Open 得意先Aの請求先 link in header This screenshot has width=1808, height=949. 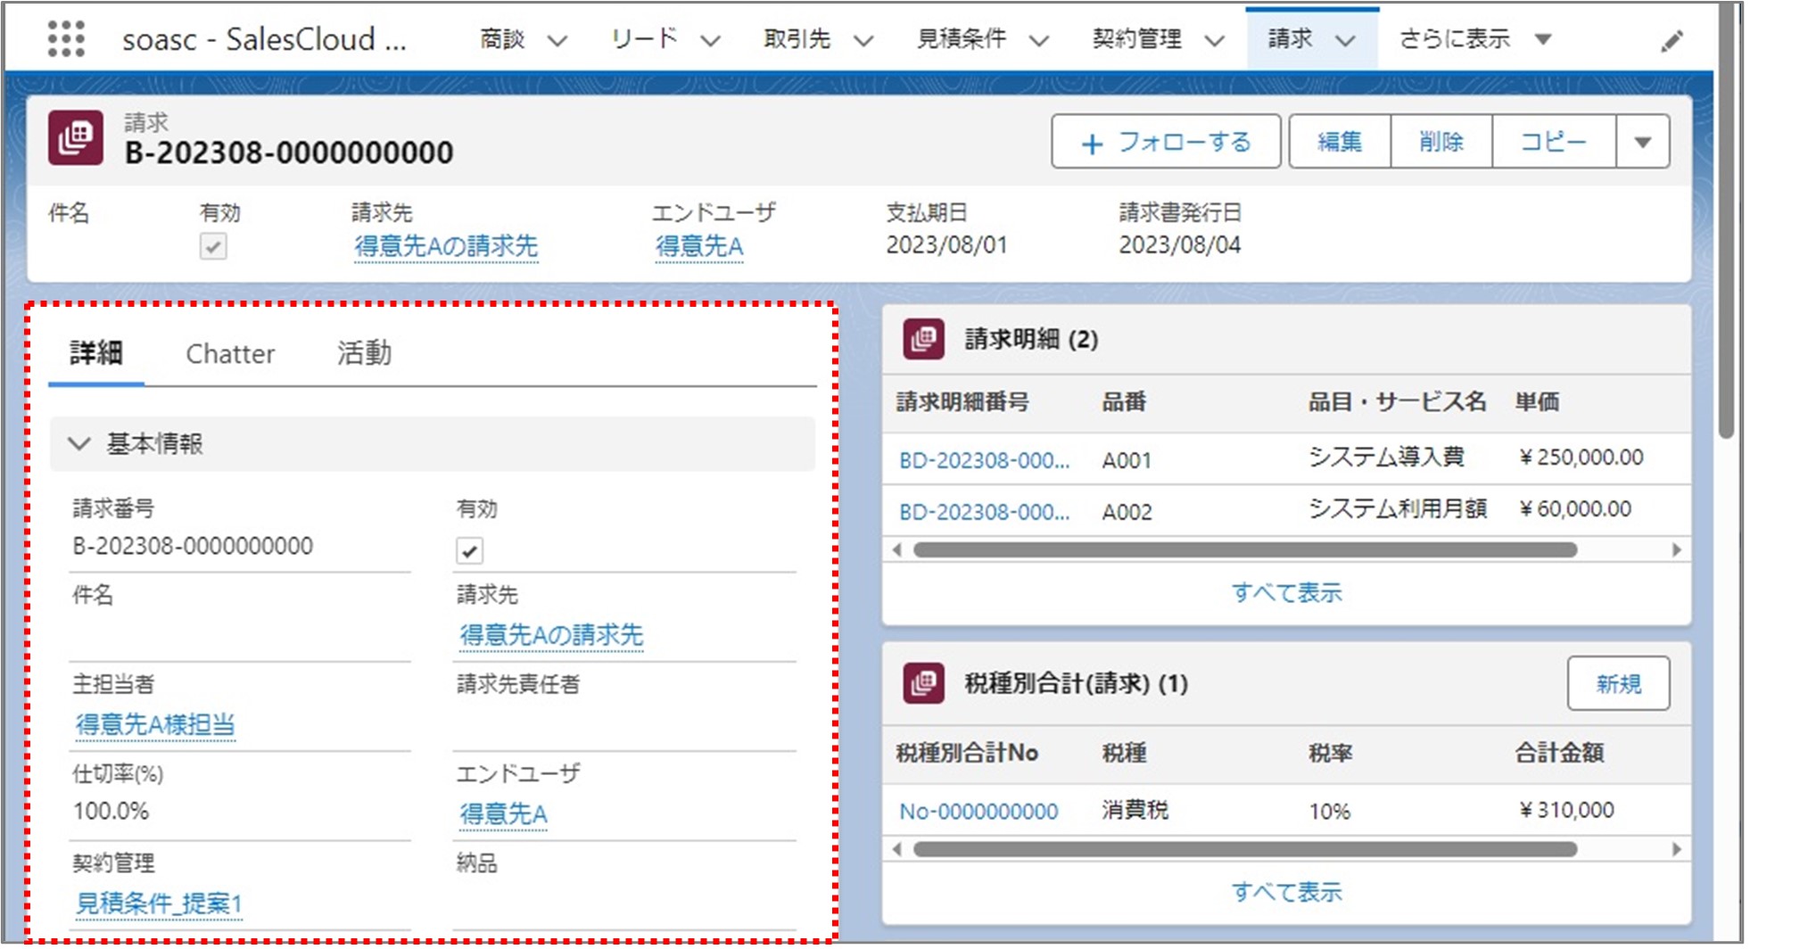click(x=446, y=246)
